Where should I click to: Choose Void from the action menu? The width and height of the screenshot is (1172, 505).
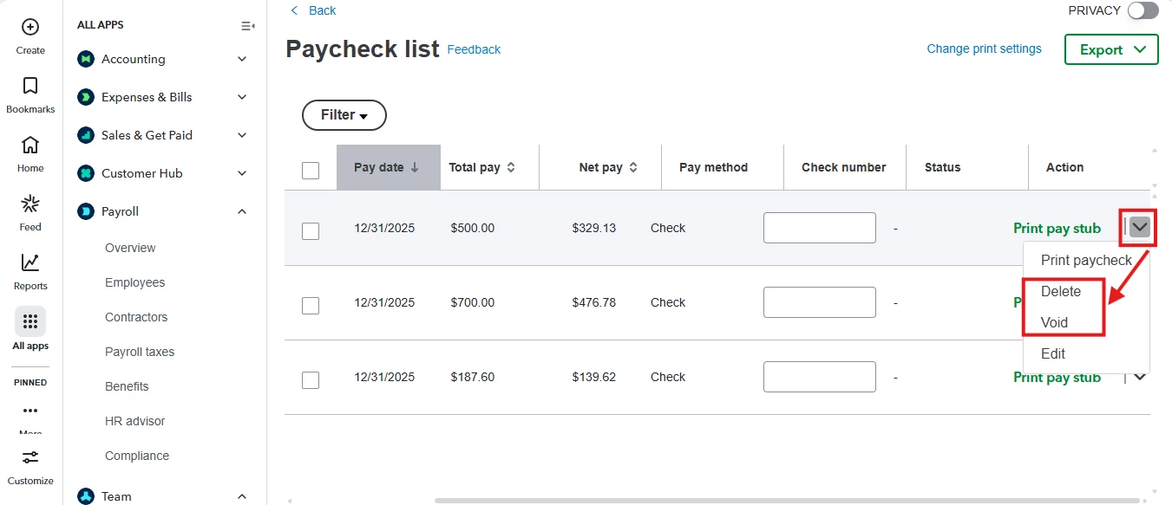coord(1054,322)
